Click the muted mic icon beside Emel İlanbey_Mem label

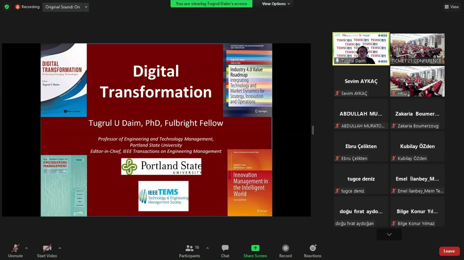pyautogui.click(x=394, y=191)
